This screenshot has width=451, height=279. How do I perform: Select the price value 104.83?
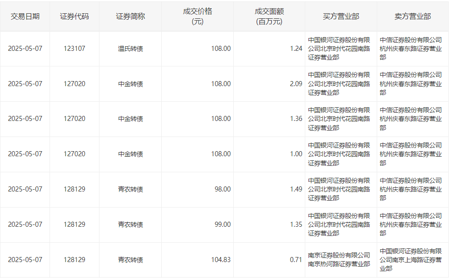221,260
